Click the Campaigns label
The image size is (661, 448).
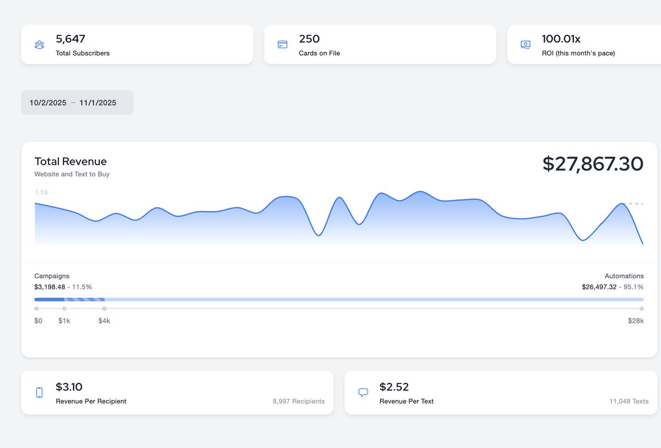52,276
